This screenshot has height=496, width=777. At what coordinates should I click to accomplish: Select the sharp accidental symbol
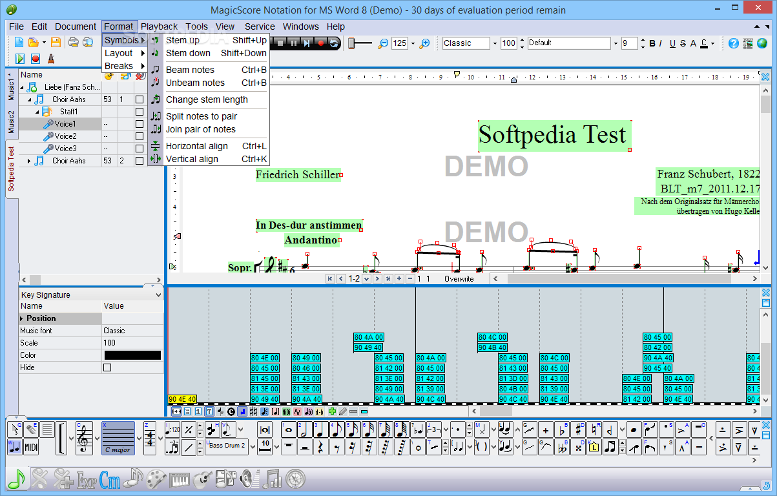[x=578, y=429]
